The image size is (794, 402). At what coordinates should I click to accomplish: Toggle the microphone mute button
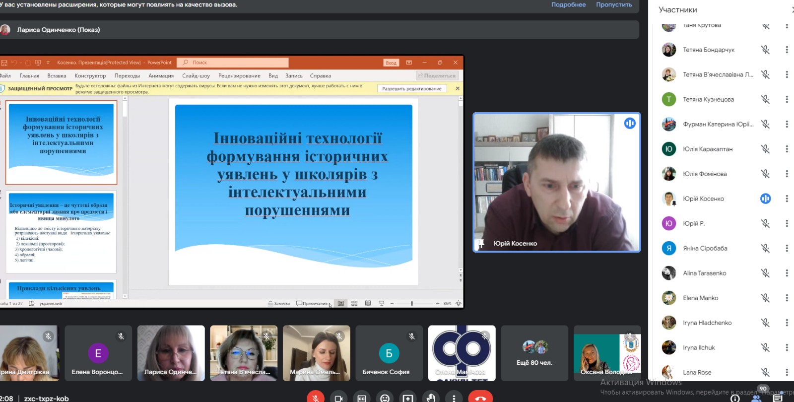pos(316,398)
